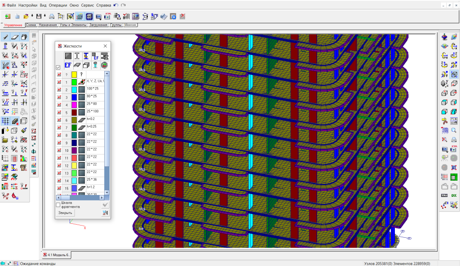
Task: Toggle the Шкала фрагмента checkbox
Action: coord(58,204)
